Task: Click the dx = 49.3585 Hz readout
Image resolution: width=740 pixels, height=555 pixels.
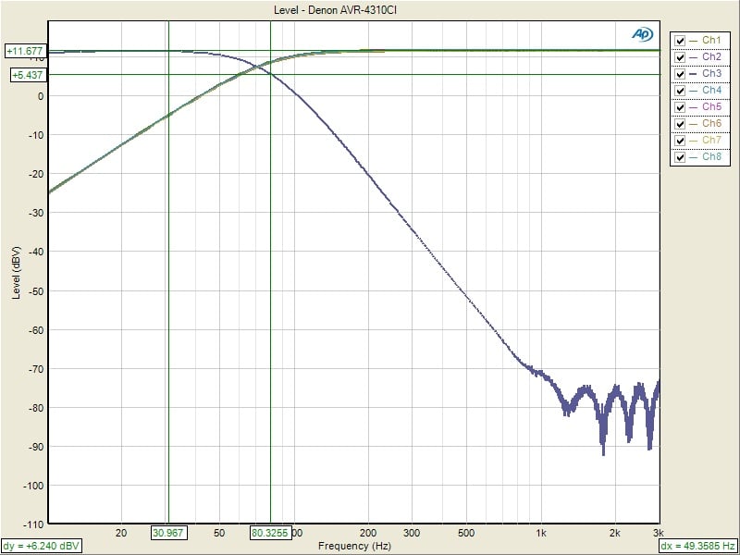Action: pos(698,547)
